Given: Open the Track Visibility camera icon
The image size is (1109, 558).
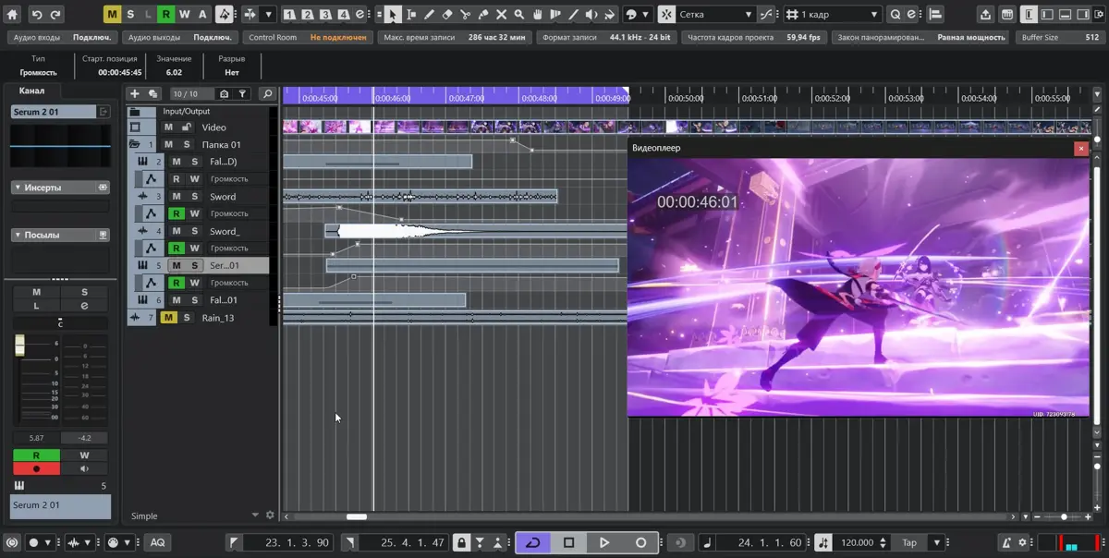Looking at the screenshot, I should [x=224, y=93].
